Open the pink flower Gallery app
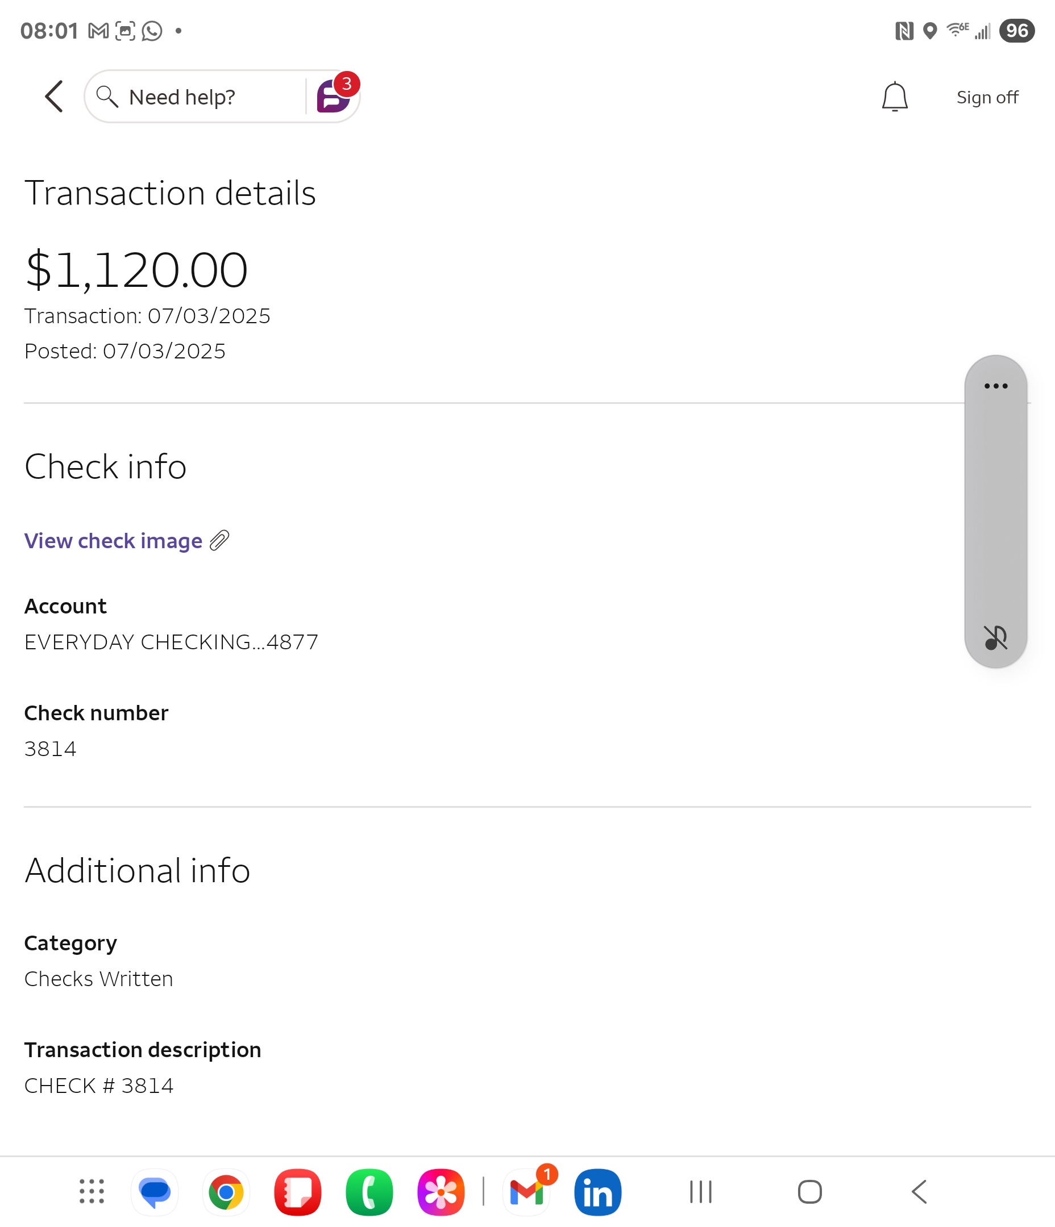Viewport: 1055px width, 1227px height. point(441,1191)
